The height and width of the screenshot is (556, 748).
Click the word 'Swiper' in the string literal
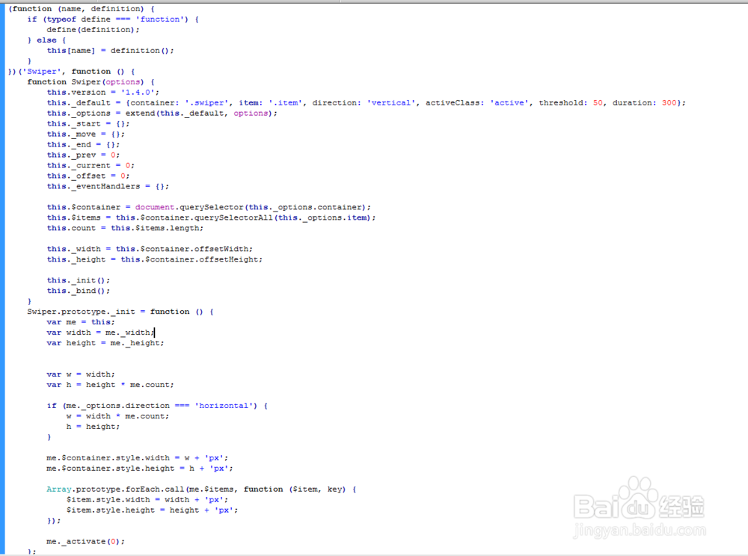(x=41, y=72)
